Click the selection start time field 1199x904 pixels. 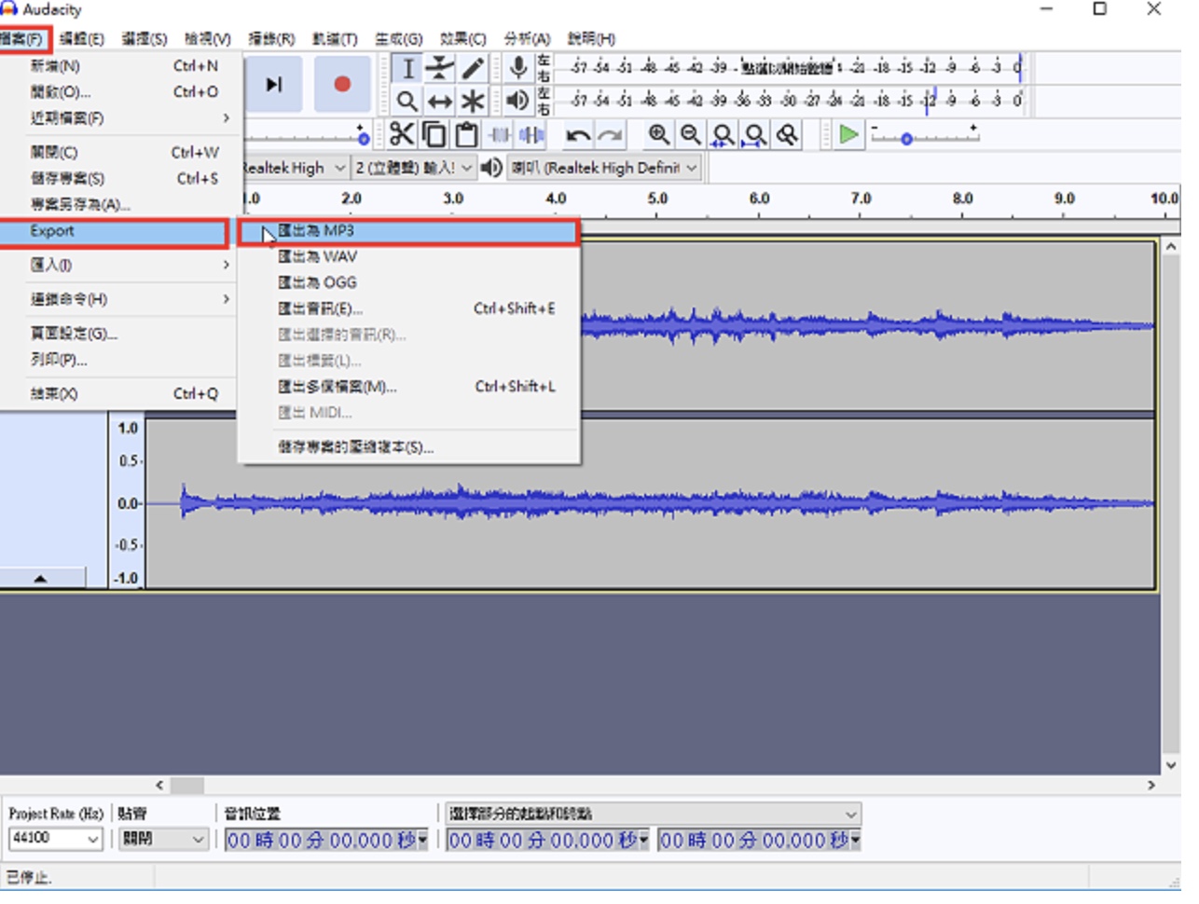[548, 841]
